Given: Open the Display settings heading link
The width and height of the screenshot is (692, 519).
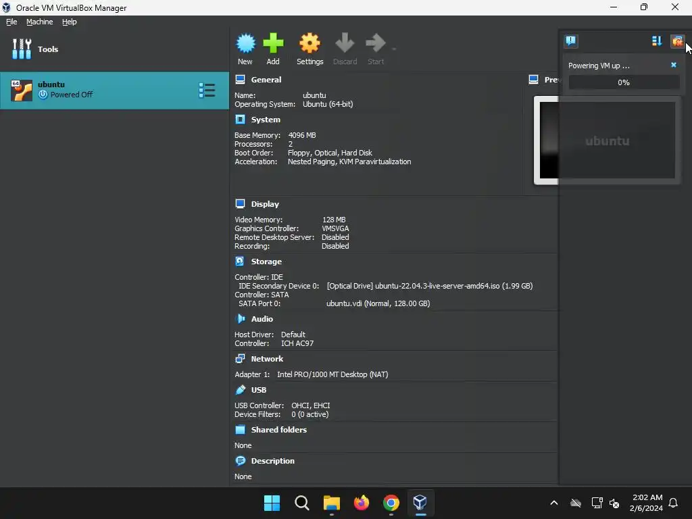Looking at the screenshot, I should (x=265, y=204).
